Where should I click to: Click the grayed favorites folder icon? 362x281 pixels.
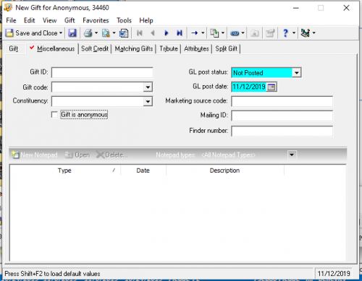255,33
